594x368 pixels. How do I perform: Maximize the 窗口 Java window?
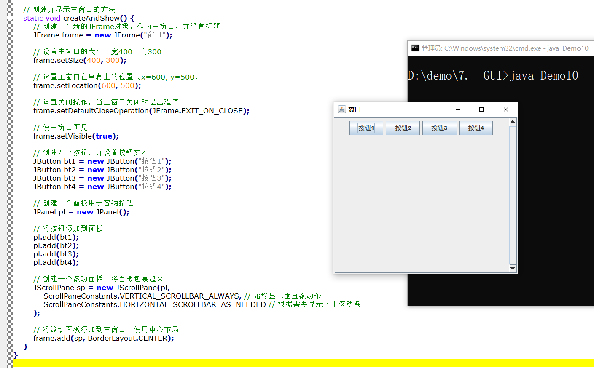click(481, 109)
